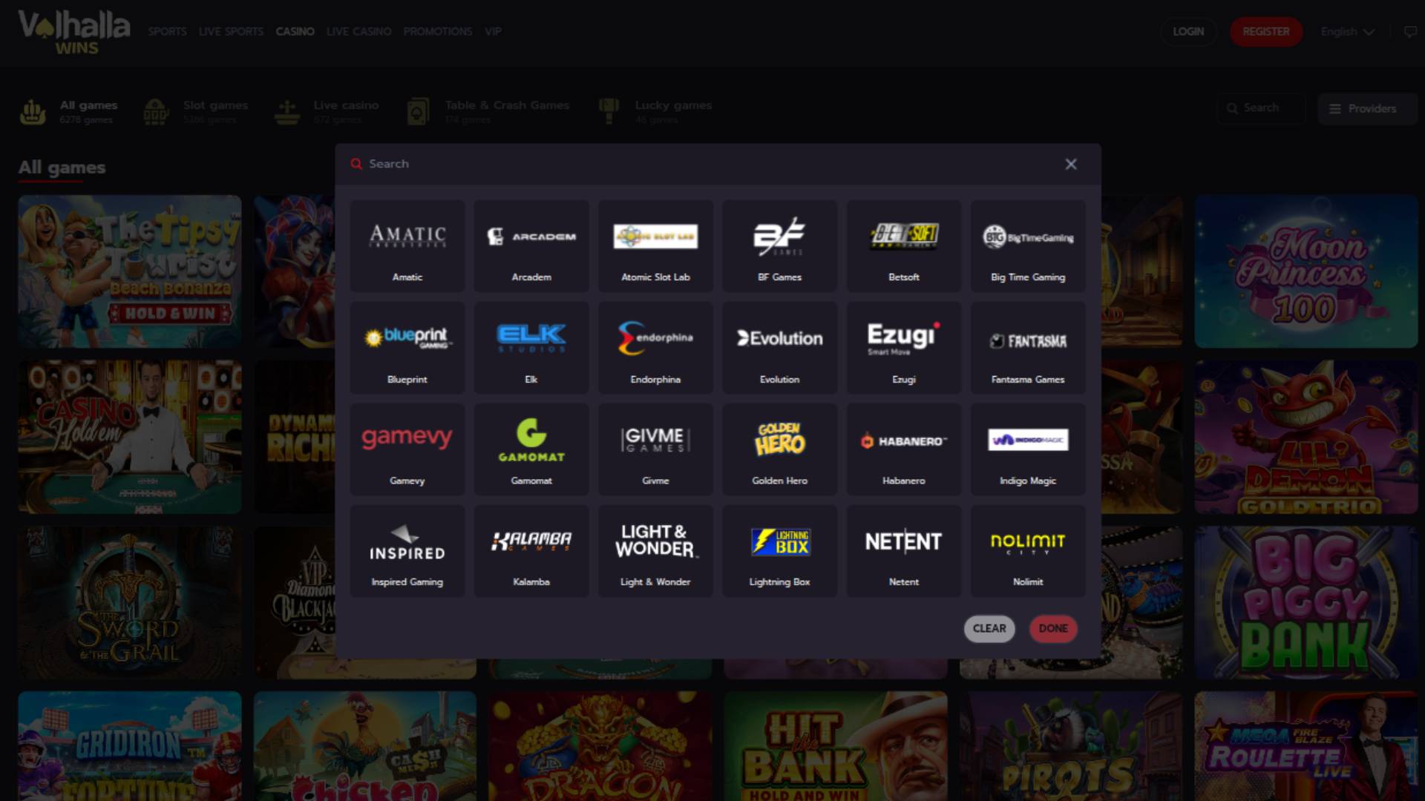Toggle the Netent provider tile
Screen dimensions: 1425x801
pos(903,550)
